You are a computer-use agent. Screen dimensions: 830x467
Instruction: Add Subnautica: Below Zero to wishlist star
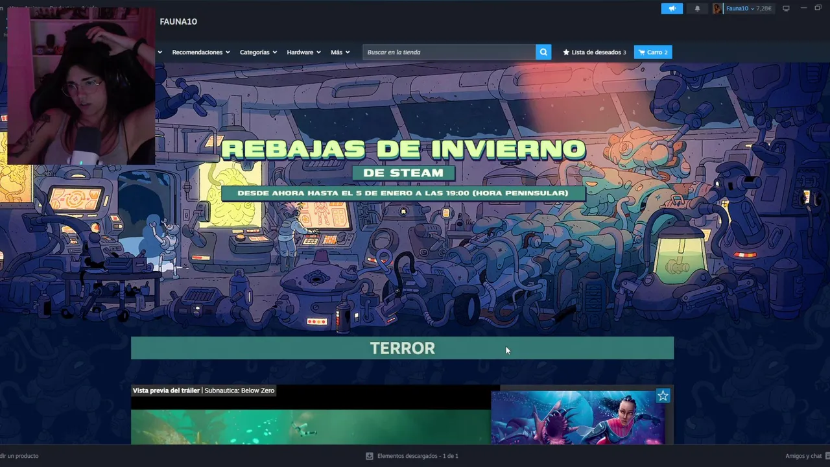coord(662,396)
